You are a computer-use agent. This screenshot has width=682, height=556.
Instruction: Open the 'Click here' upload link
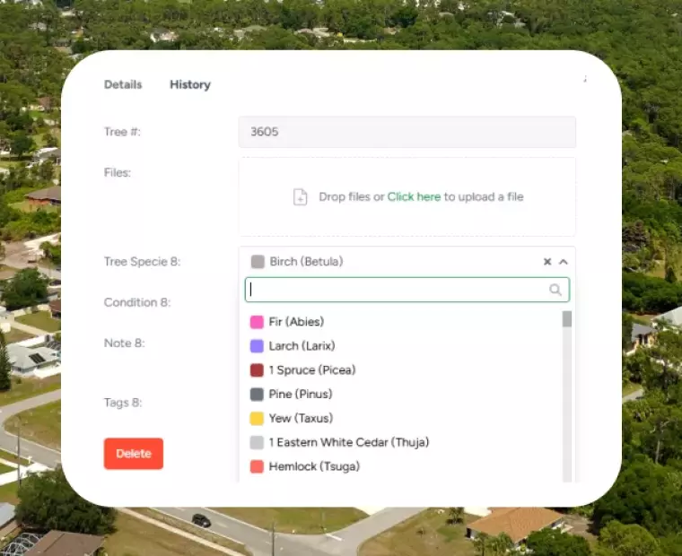(414, 197)
